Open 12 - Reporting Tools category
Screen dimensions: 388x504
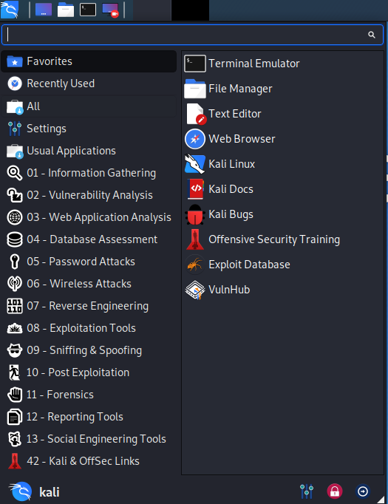[89, 417]
